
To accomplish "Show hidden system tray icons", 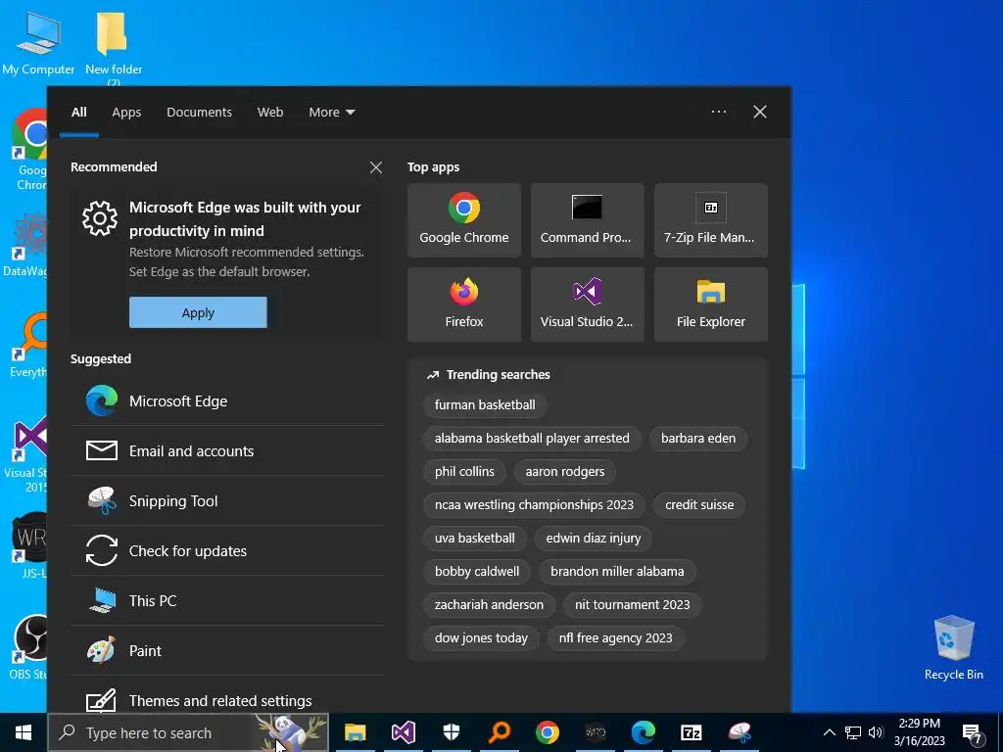I will tap(829, 732).
